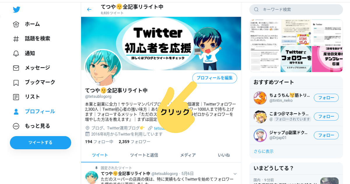The image size is (350, 184).
Task: Switch to メディア tab
Action: 188,155
